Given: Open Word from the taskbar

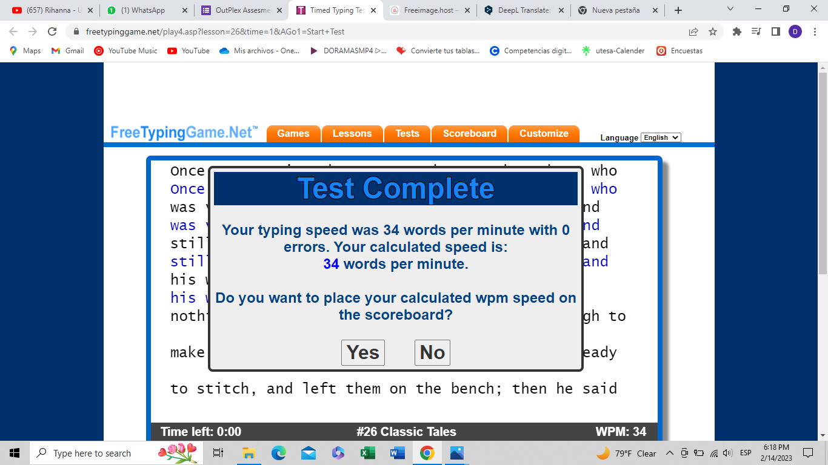Looking at the screenshot, I should click(x=397, y=453).
